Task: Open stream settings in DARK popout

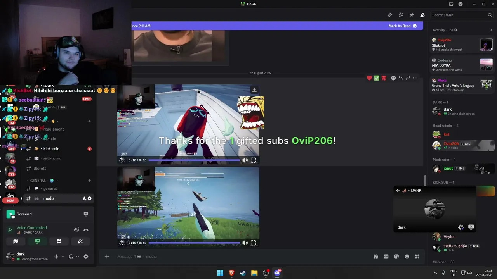Action: (x=461, y=227)
